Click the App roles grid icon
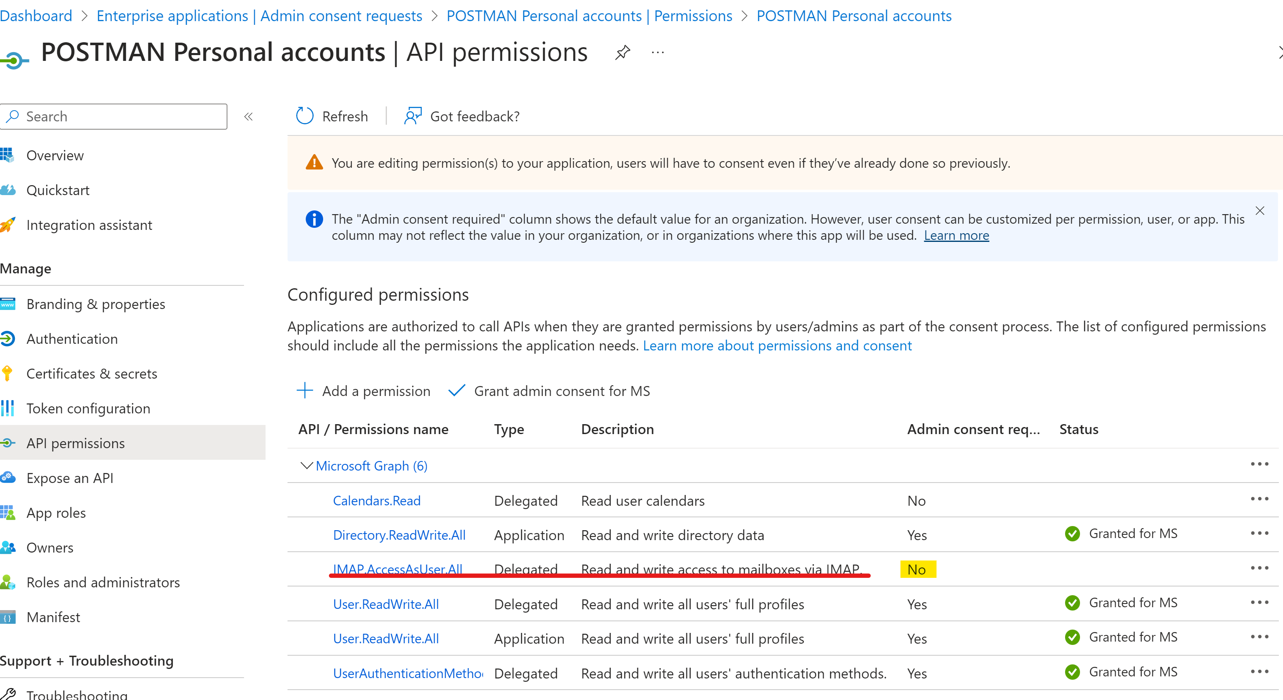The image size is (1283, 700). (x=7, y=512)
